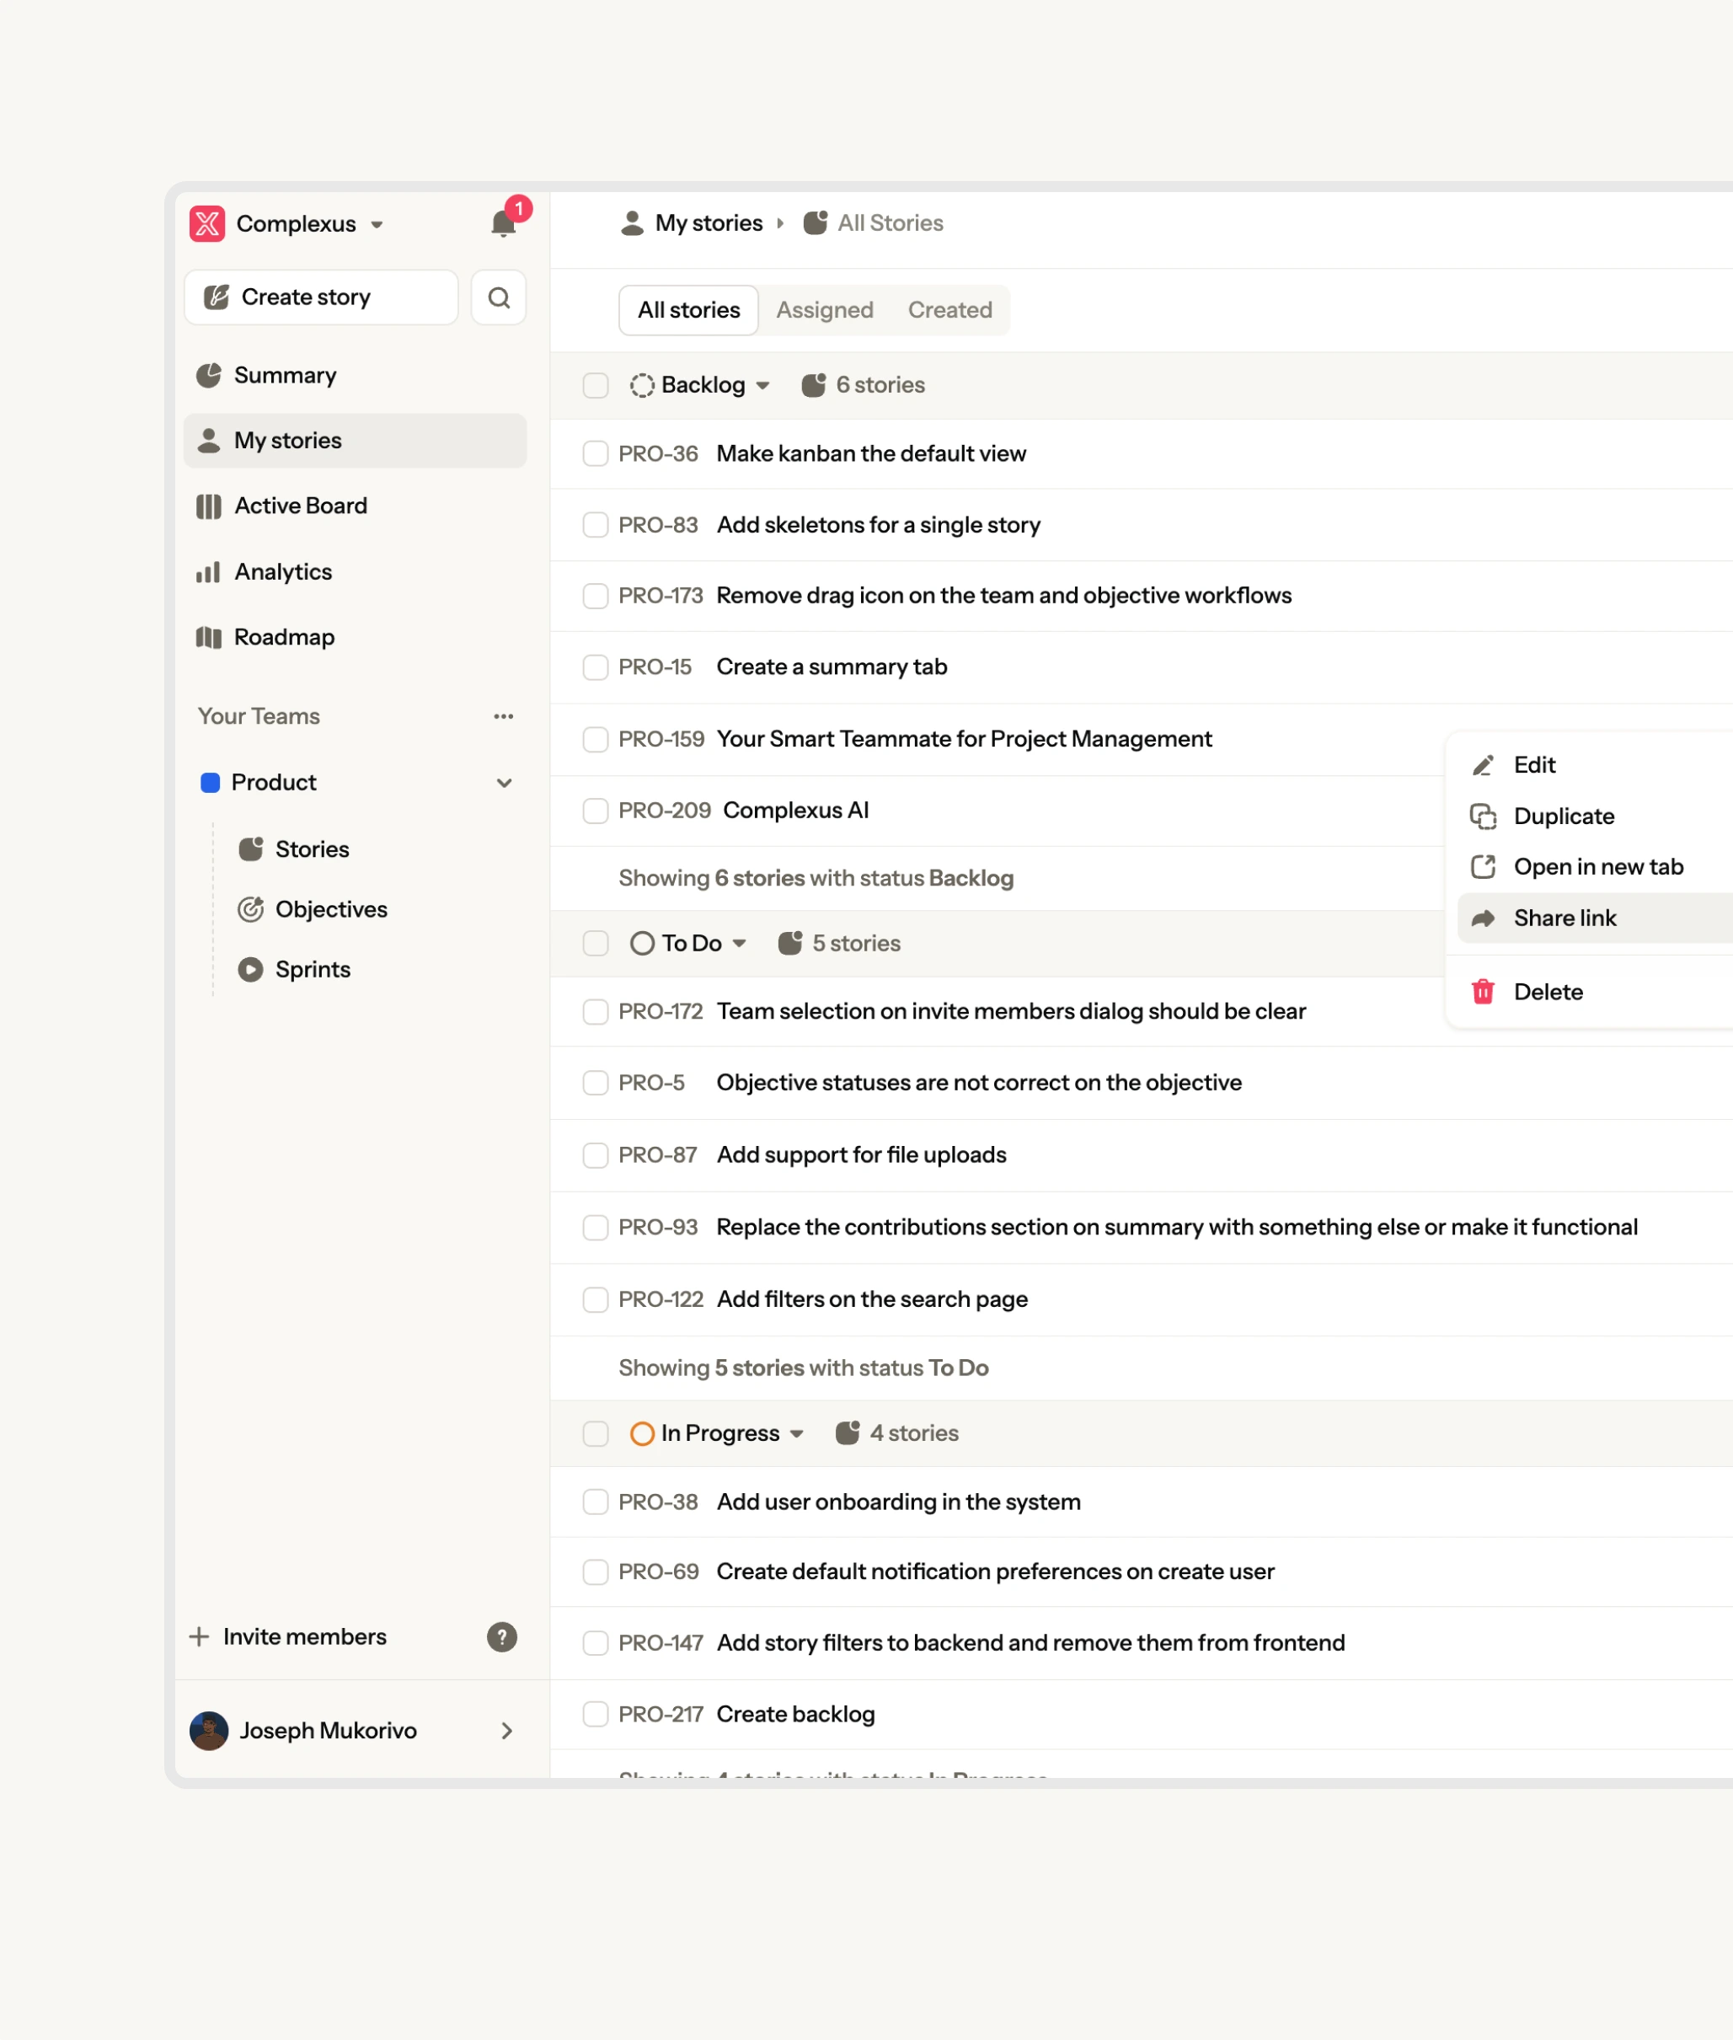The image size is (1733, 2040).
Task: Click the orange In Progress status icon
Action: (643, 1433)
